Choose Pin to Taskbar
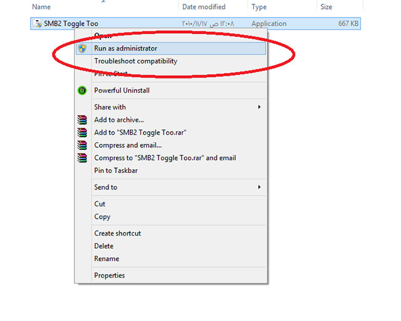This screenshot has height=321, width=401. [x=171, y=171]
